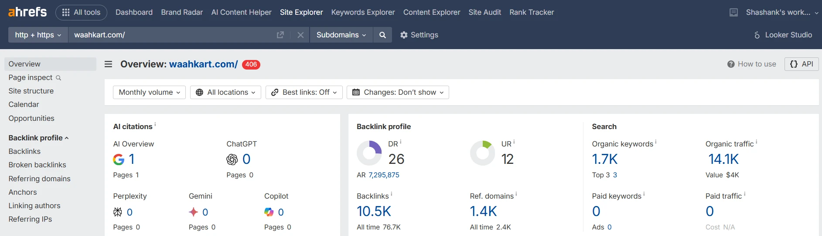822x236 pixels.
Task: Click the info icon beside Ref. domains
Action: (x=516, y=194)
